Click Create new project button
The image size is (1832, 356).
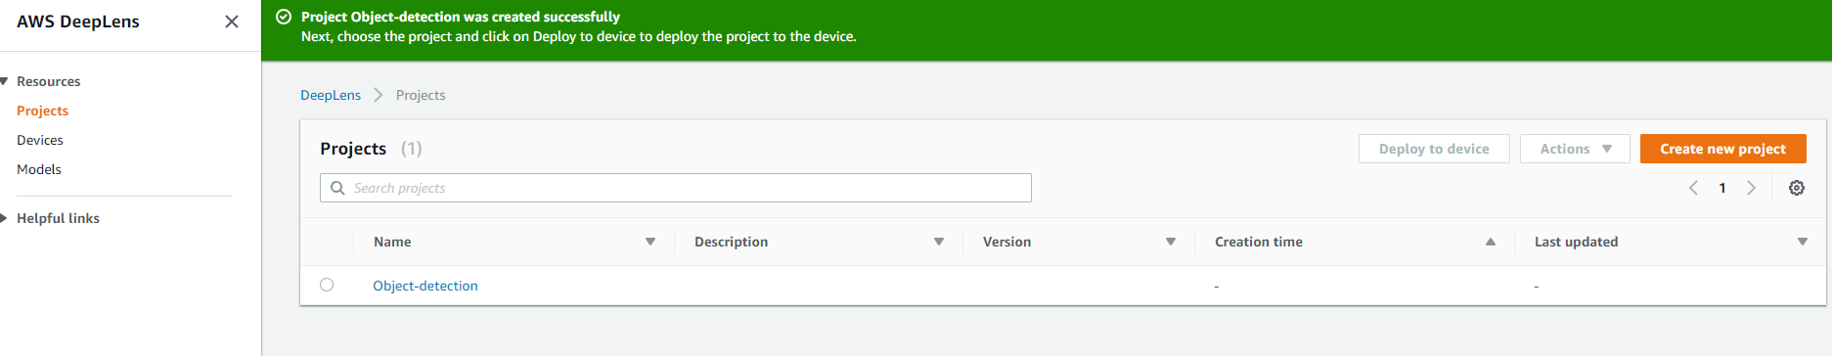pos(1723,149)
